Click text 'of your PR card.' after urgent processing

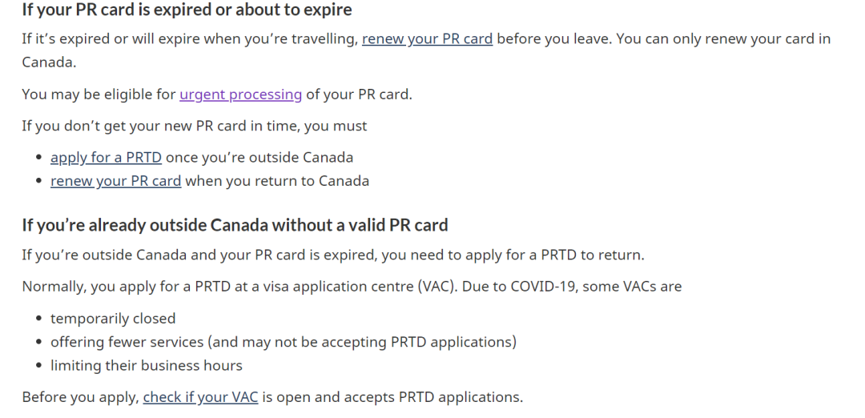[359, 94]
